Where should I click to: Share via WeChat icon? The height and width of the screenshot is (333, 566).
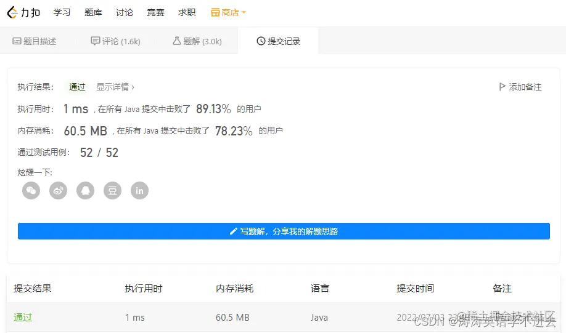[31, 190]
